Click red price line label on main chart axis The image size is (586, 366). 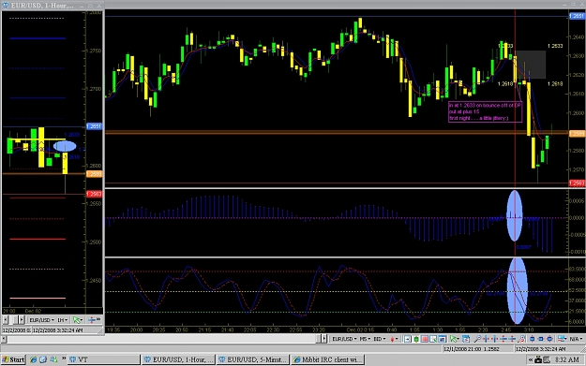[577, 183]
